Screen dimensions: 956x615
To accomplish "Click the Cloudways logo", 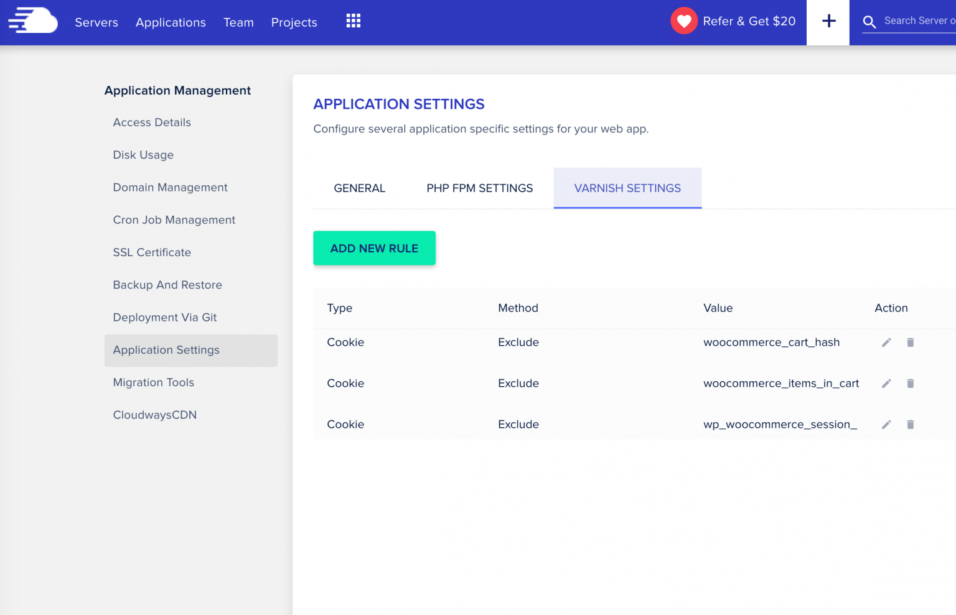I will coord(32,21).
